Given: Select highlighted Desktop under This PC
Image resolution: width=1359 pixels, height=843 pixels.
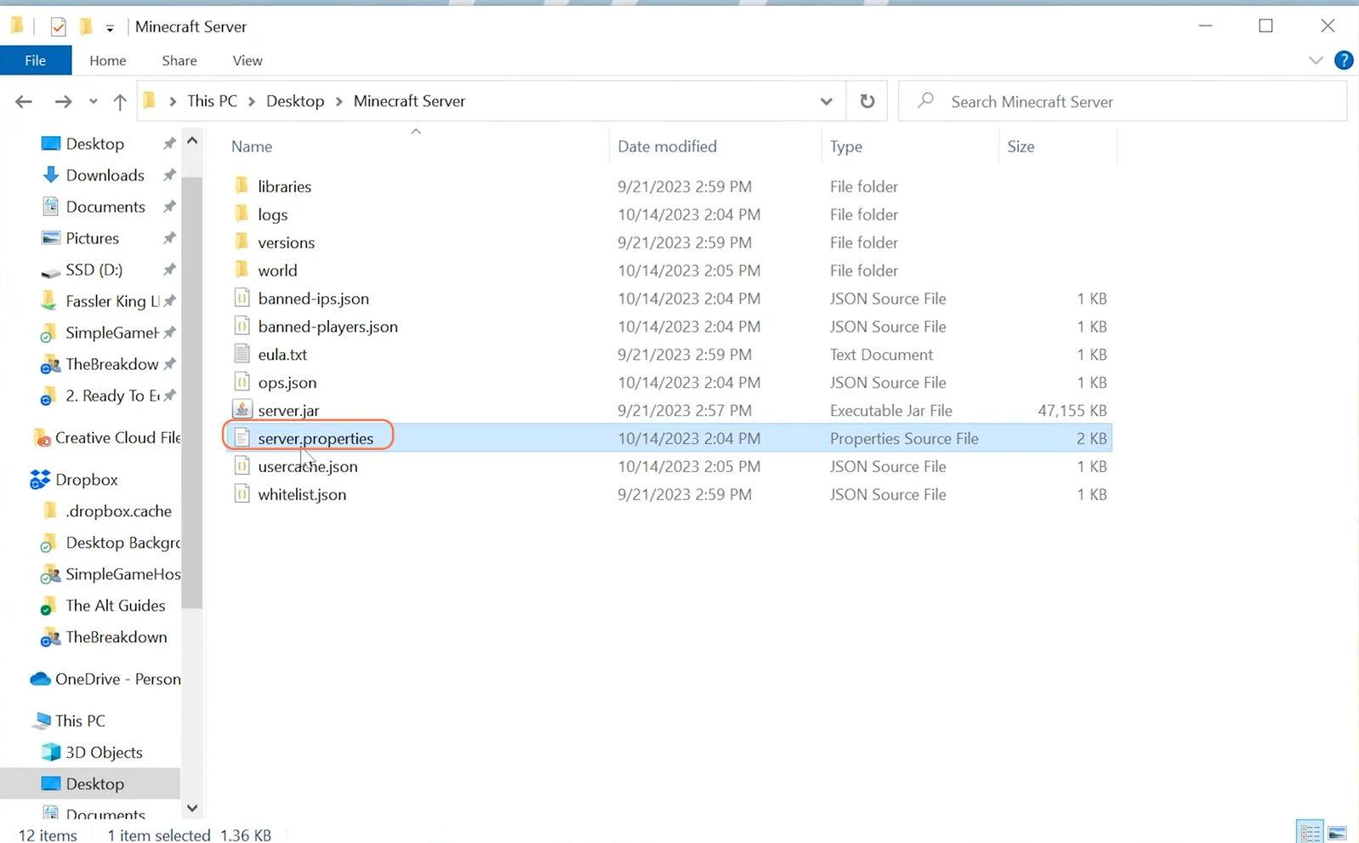Looking at the screenshot, I should coord(90,783).
